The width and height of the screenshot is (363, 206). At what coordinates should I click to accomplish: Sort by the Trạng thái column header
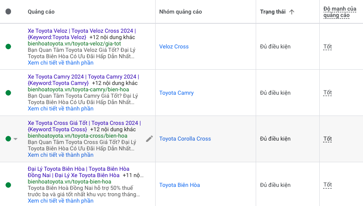pyautogui.click(x=273, y=12)
